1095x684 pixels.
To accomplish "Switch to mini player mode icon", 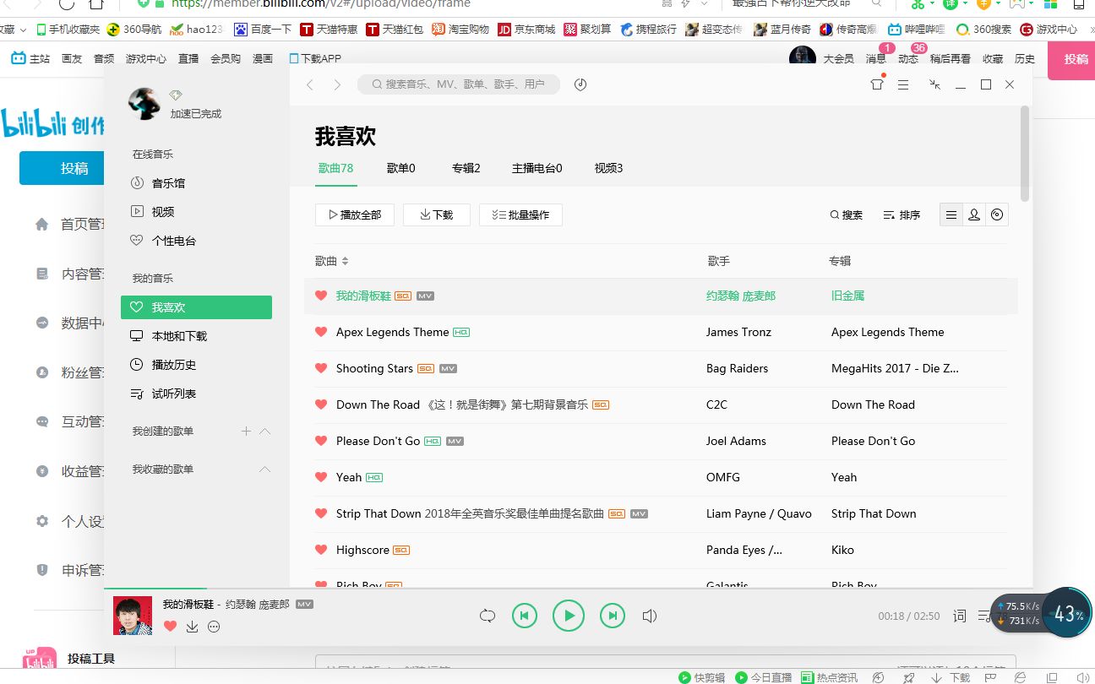I will click(934, 85).
